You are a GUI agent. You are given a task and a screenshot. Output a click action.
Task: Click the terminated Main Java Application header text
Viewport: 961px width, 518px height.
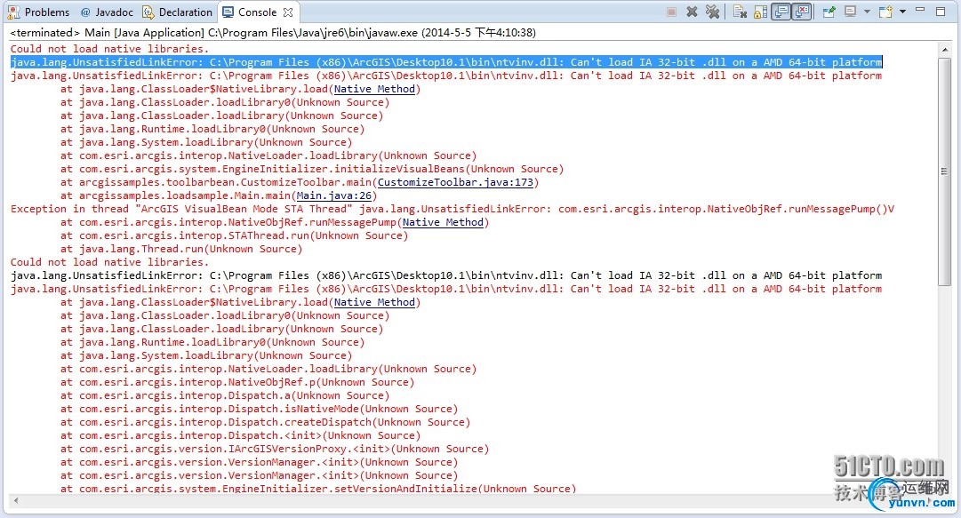coord(273,33)
